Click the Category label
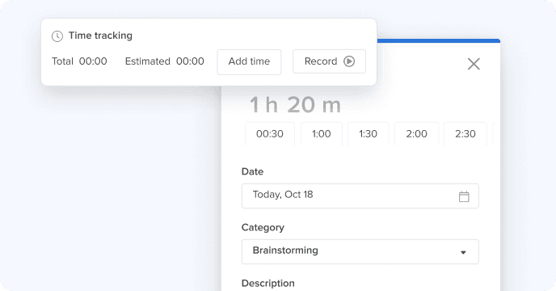 [x=263, y=227]
